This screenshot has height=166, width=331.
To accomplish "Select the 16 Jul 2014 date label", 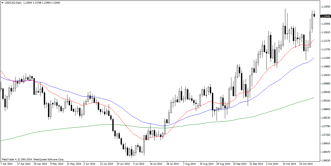I will point(156,164).
